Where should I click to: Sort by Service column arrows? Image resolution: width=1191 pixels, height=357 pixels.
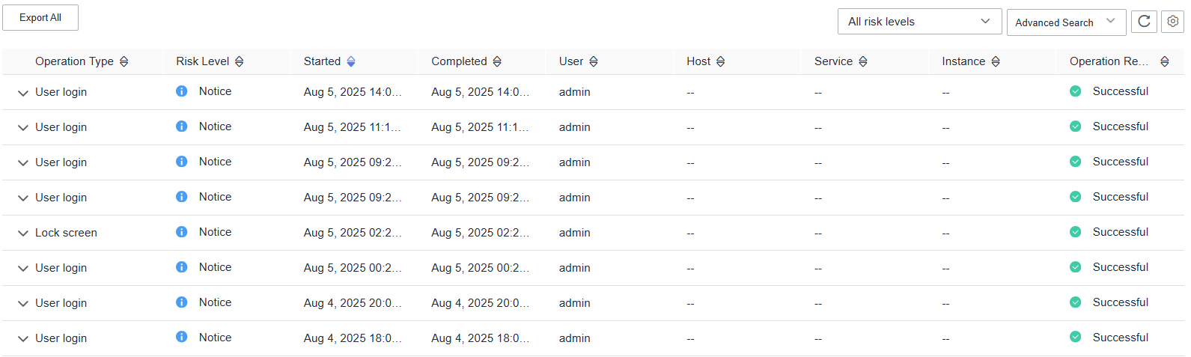[x=863, y=61]
